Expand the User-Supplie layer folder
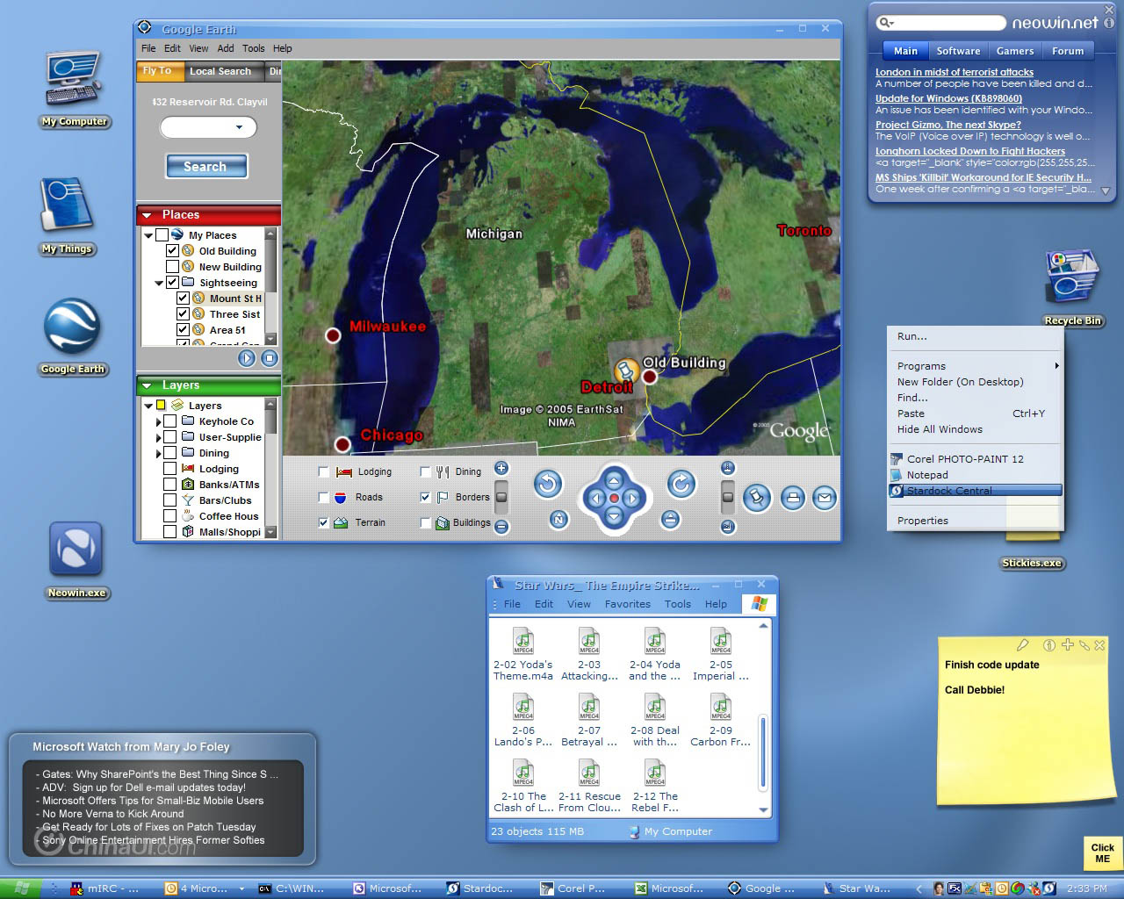Image resolution: width=1124 pixels, height=899 pixels. (x=159, y=437)
